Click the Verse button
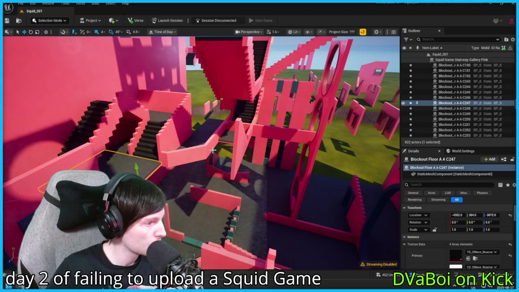 coord(135,20)
